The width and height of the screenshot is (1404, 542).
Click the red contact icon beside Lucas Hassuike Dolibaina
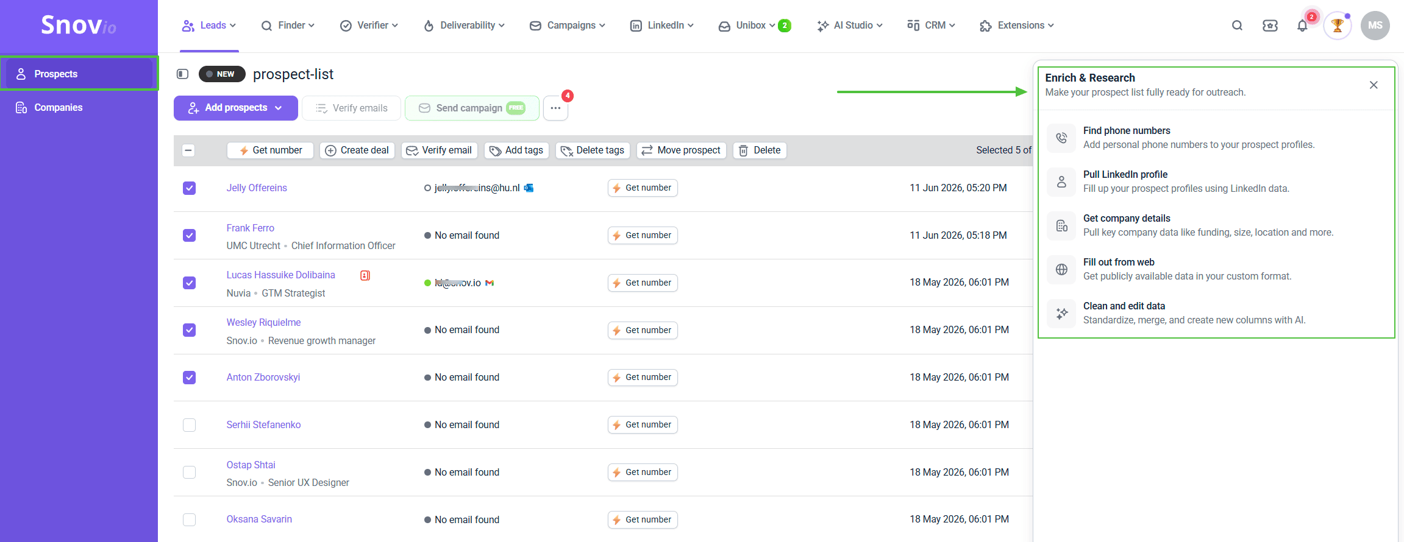coord(365,275)
